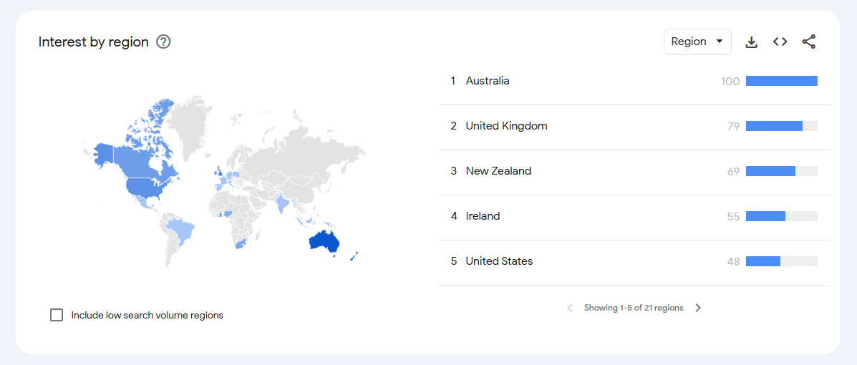Click the Region dropdown arrow
Image resolution: width=857 pixels, height=365 pixels.
pyautogui.click(x=719, y=42)
